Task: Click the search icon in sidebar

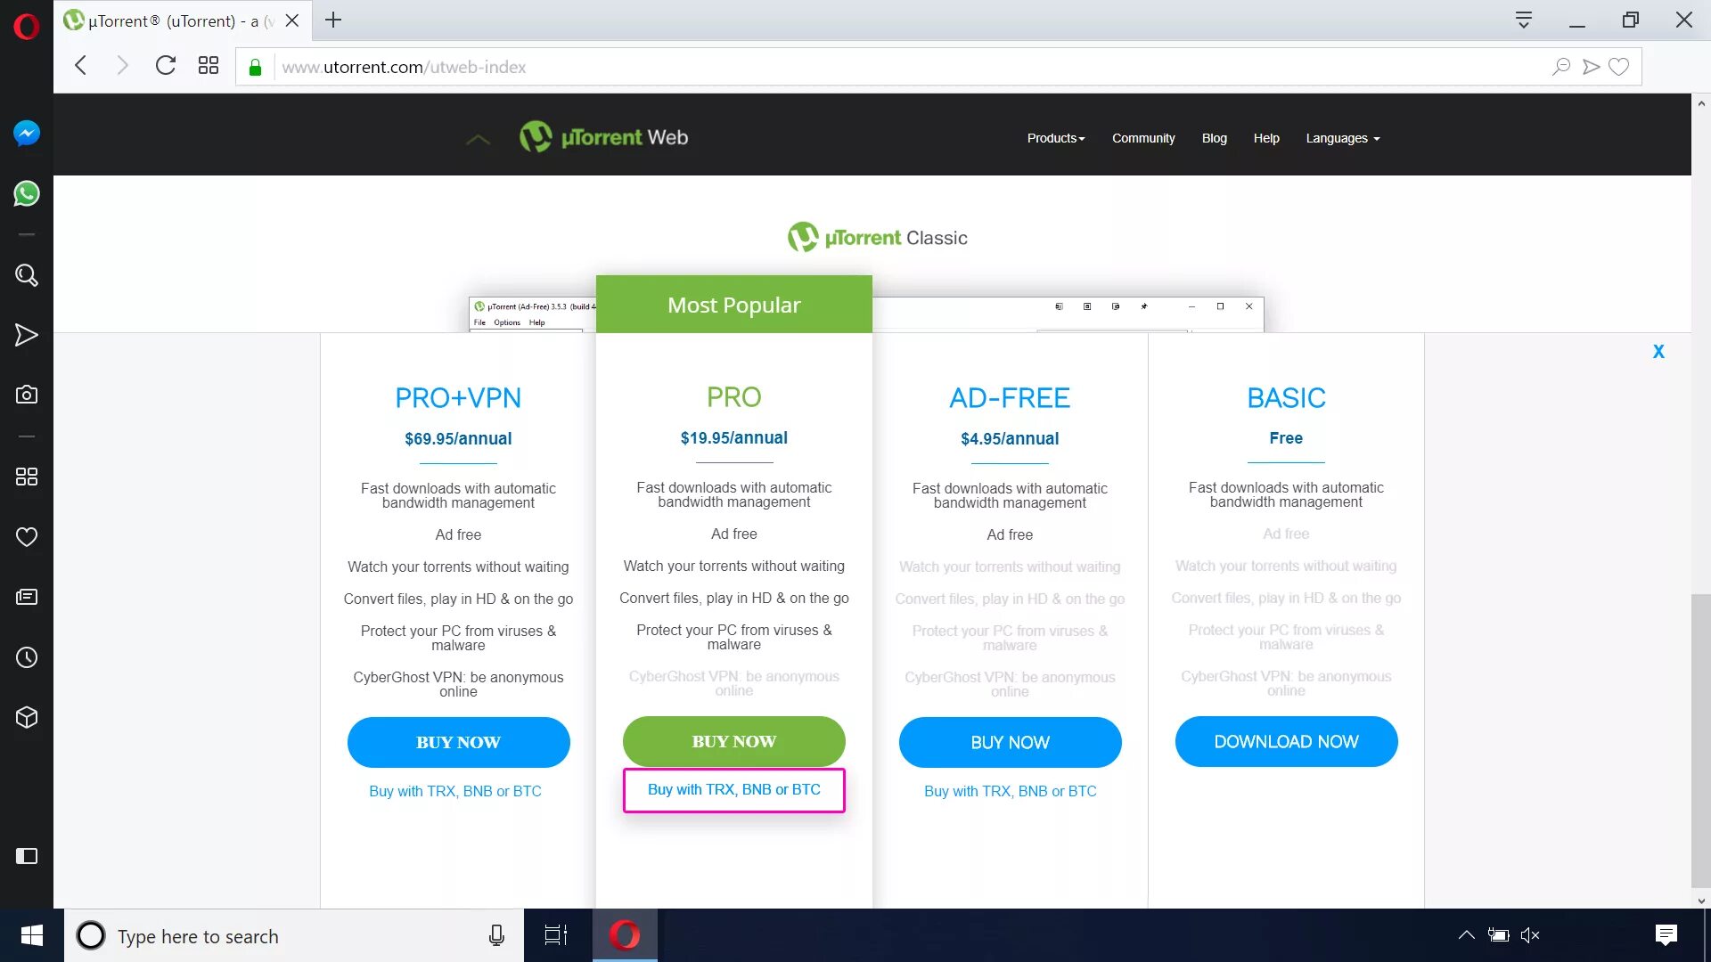Action: pos(26,275)
